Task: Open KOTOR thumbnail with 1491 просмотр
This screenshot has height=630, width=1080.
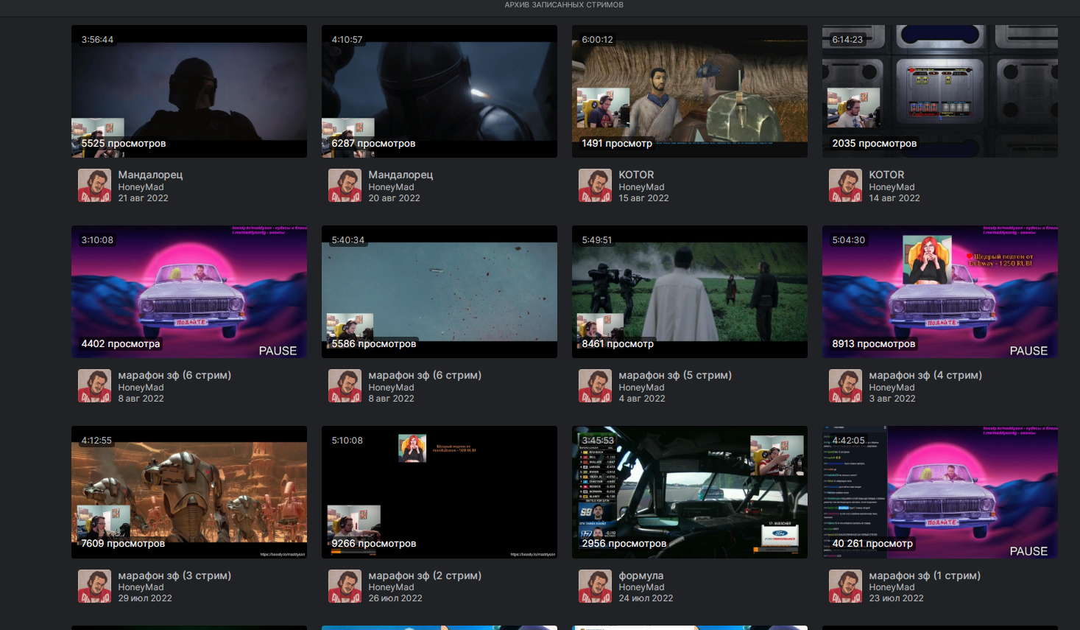Action: (690, 91)
